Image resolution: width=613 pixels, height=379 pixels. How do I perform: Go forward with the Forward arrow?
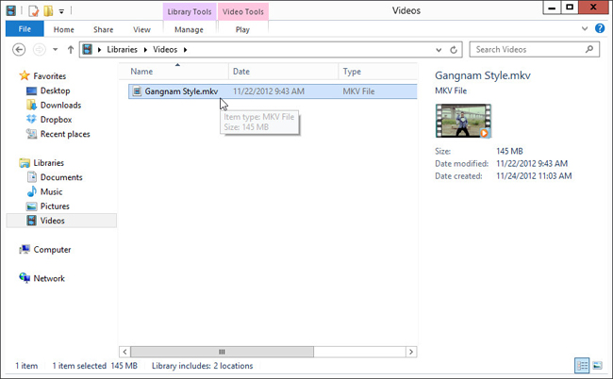[x=39, y=50]
